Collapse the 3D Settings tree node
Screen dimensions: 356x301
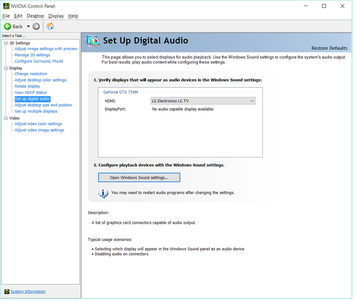pos(6,43)
